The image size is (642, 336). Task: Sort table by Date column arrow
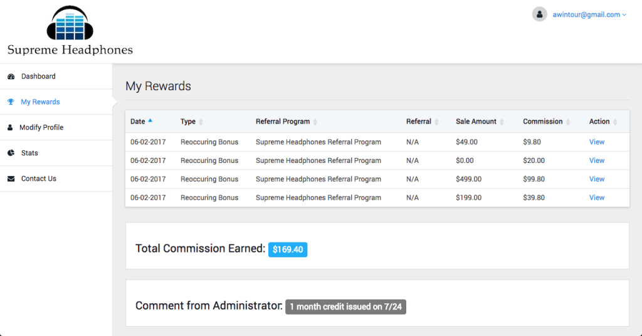click(150, 120)
